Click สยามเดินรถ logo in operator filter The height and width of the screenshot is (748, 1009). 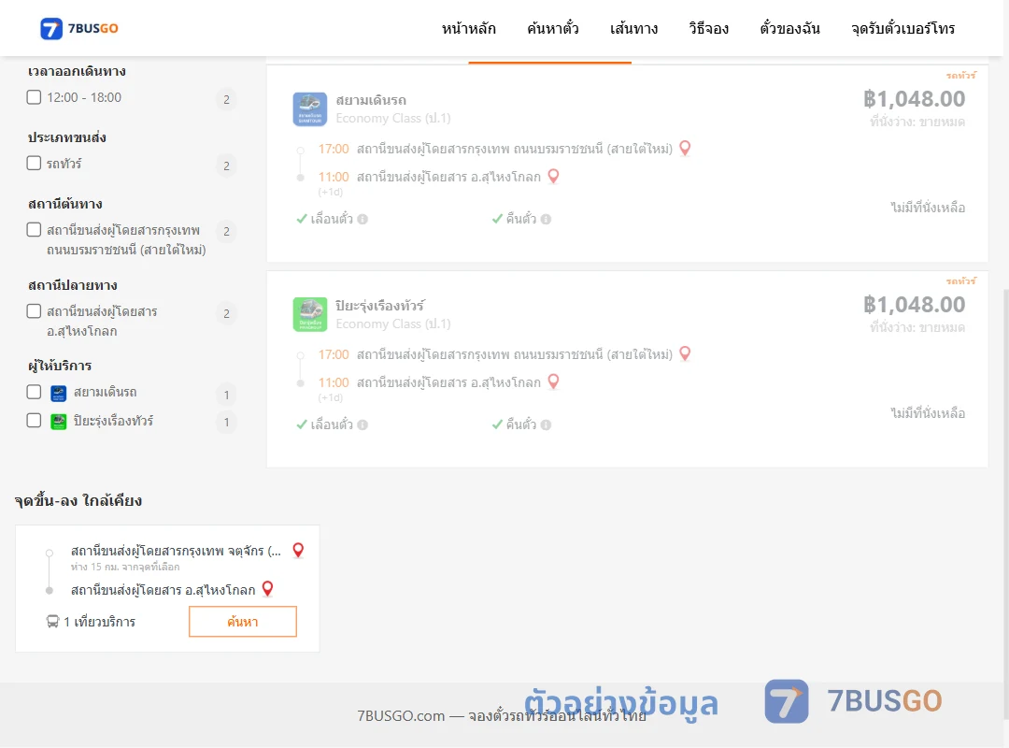[59, 393]
